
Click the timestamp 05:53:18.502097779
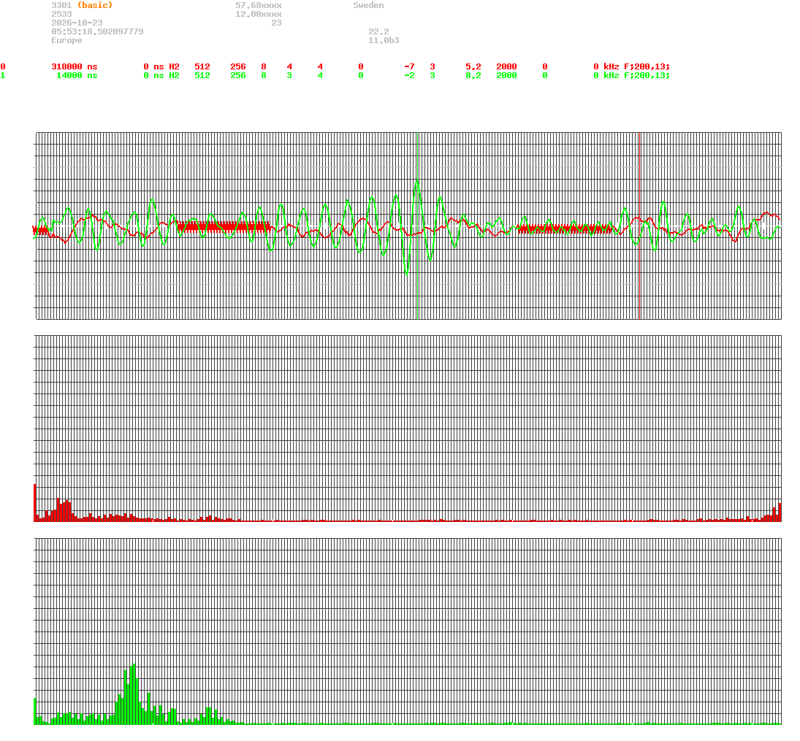(97, 31)
